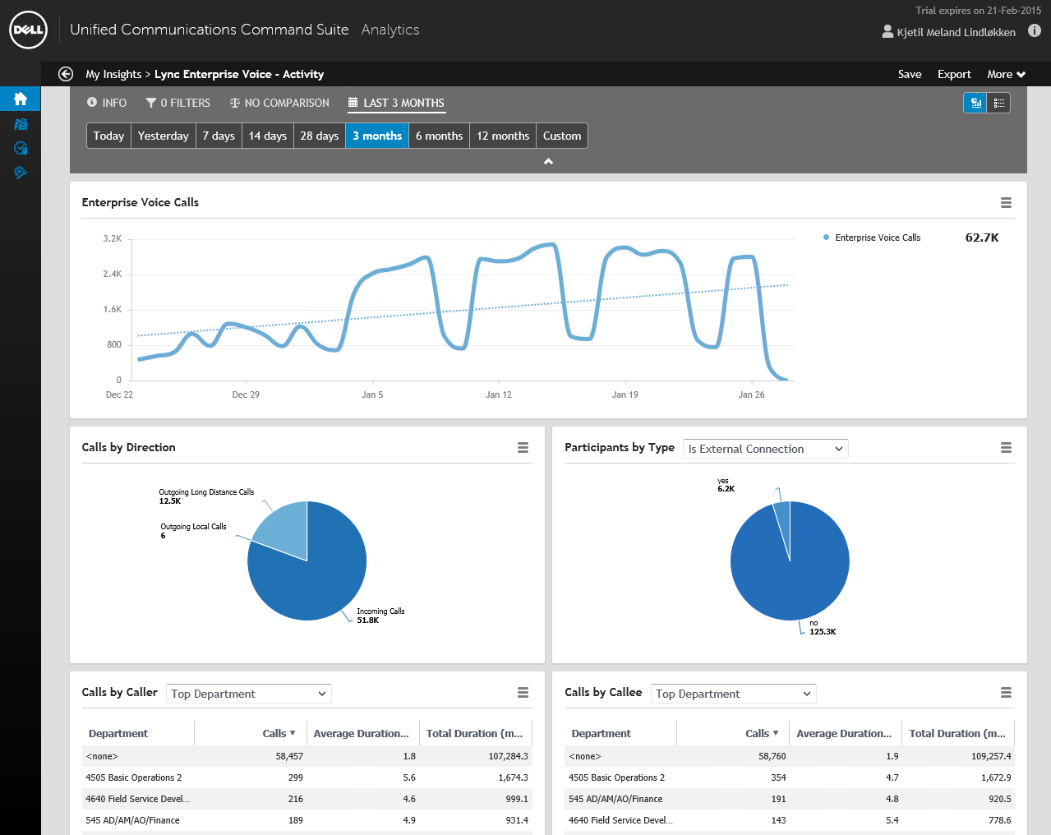
Task: Switch to list view icon
Action: tap(999, 103)
